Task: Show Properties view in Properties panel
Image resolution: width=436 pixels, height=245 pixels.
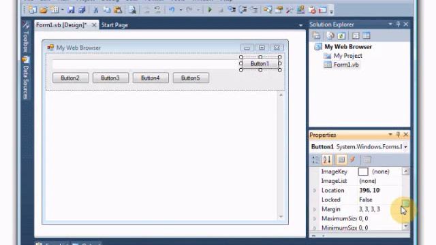Action: 341,160
